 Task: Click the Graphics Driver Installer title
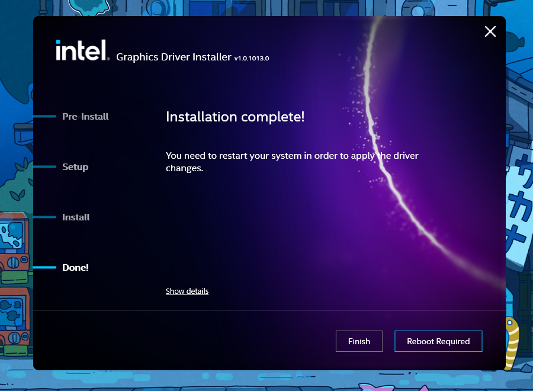[174, 57]
